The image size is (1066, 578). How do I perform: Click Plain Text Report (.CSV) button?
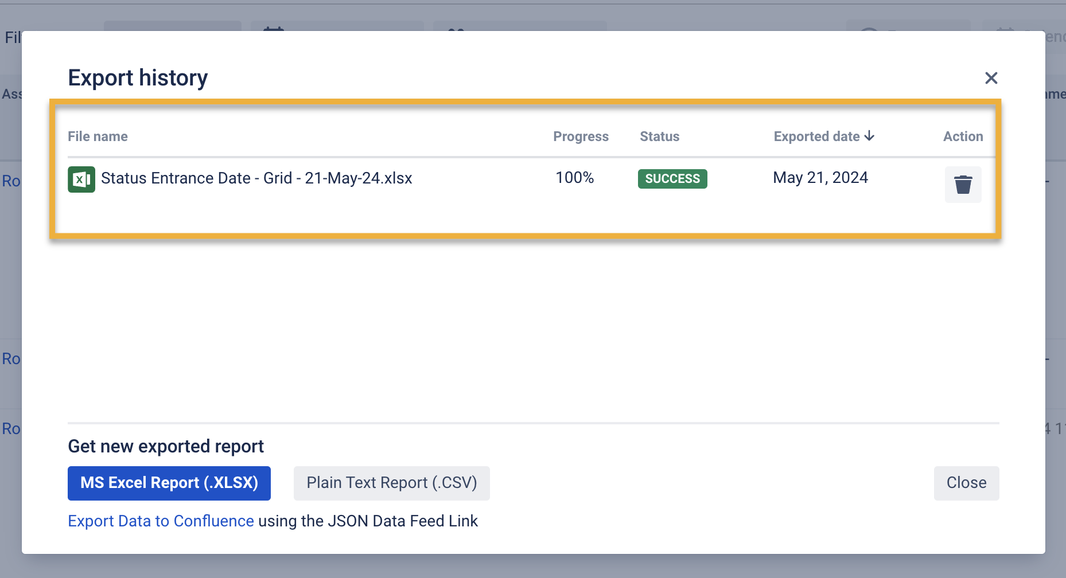391,483
